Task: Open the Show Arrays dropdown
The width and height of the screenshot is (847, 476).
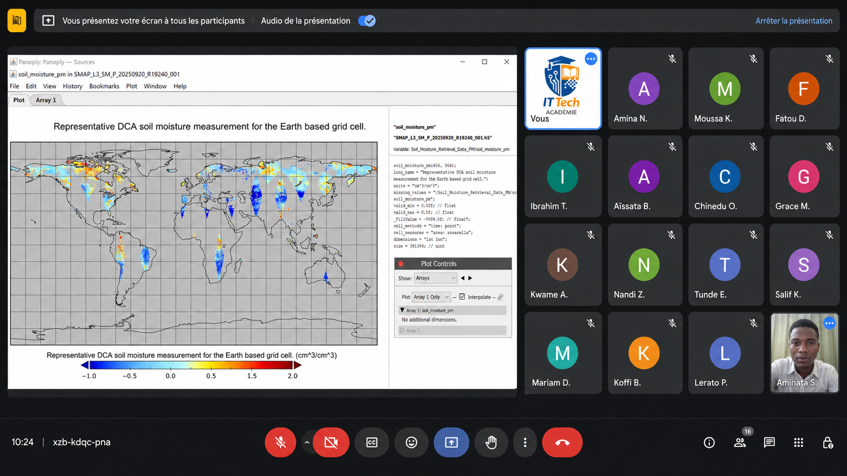Action: [x=435, y=278]
